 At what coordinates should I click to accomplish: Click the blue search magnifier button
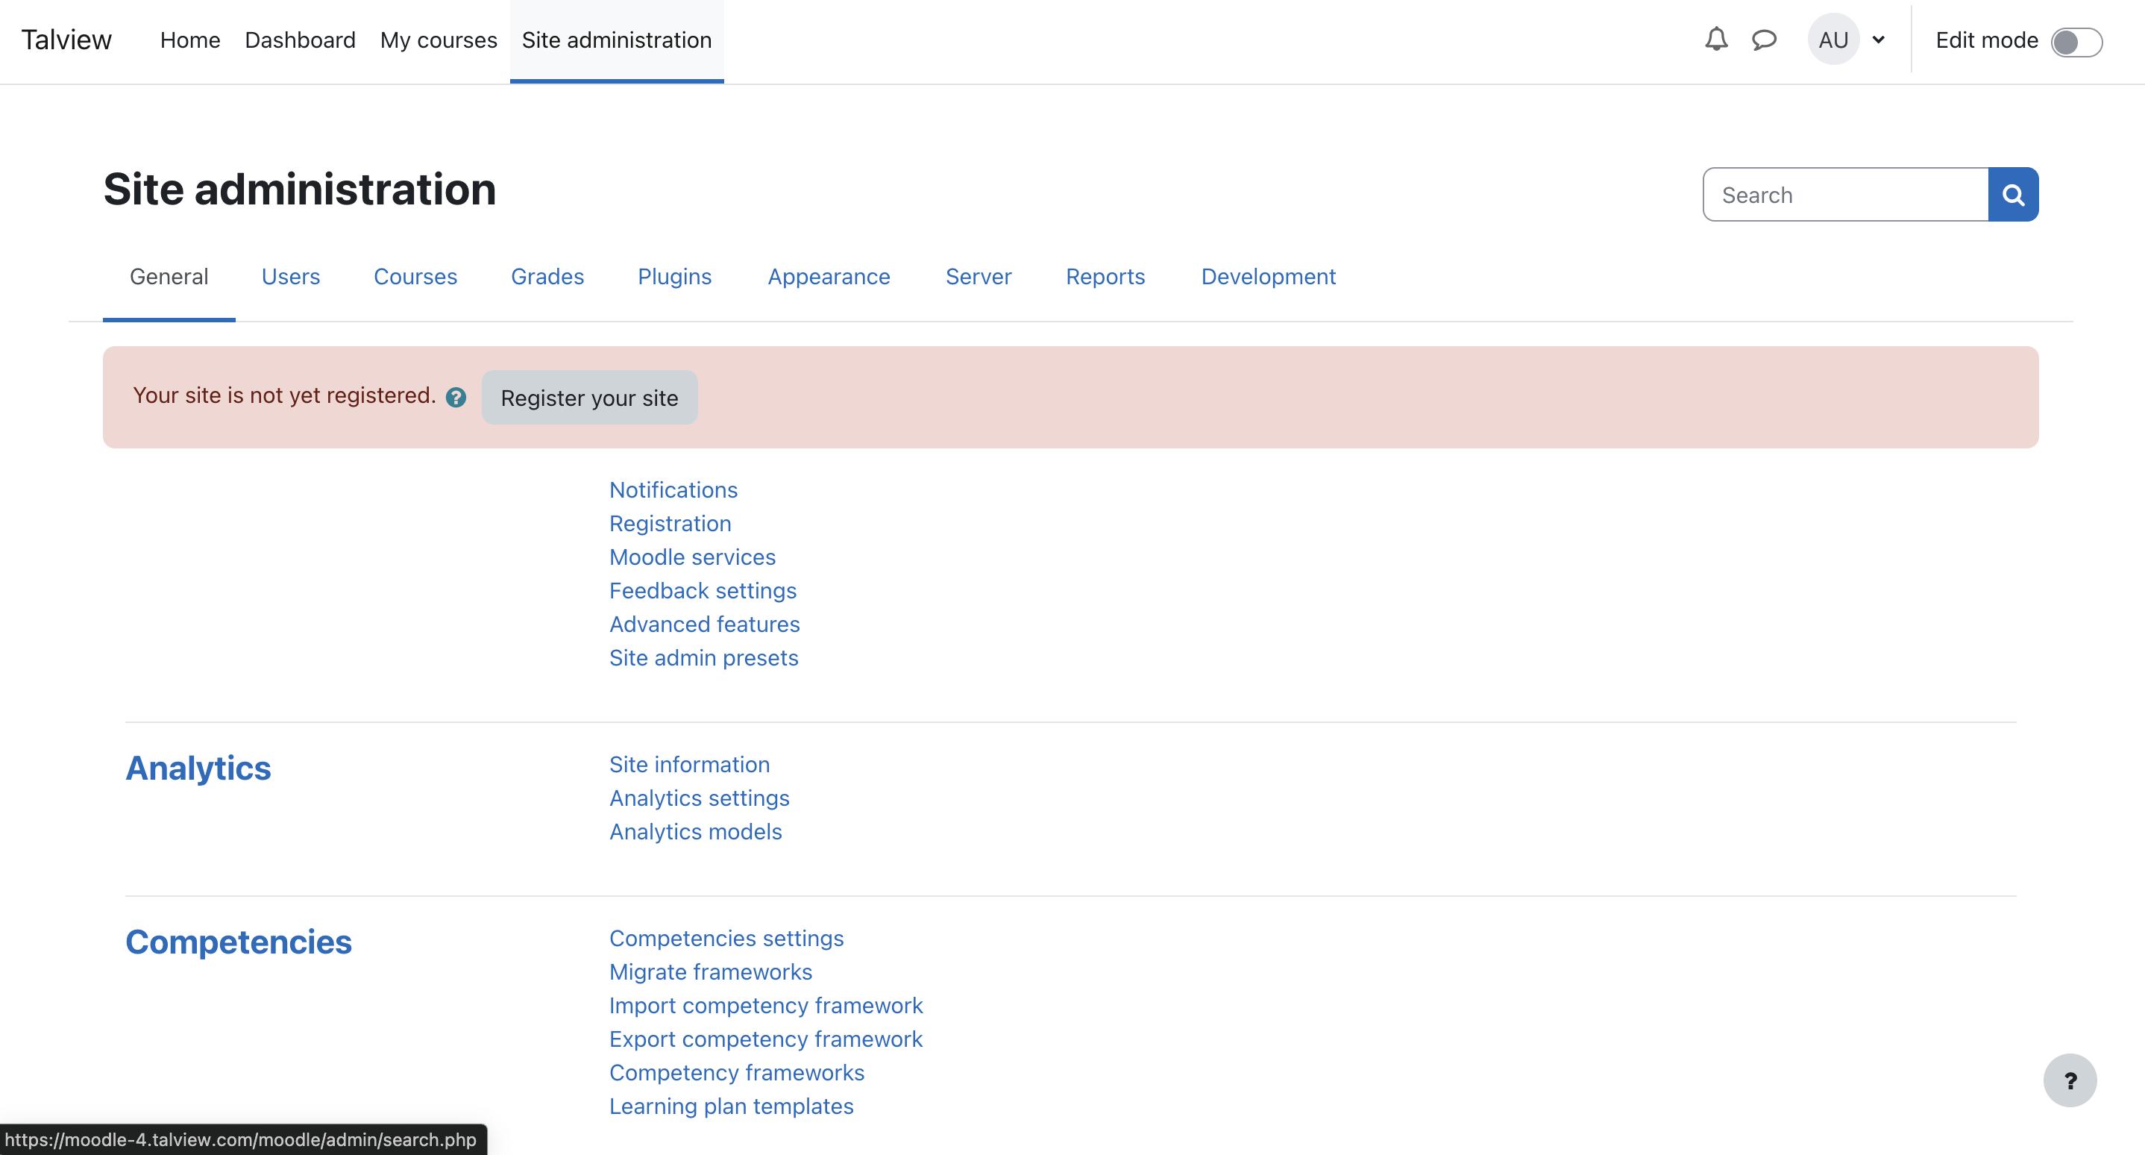[x=2012, y=195]
